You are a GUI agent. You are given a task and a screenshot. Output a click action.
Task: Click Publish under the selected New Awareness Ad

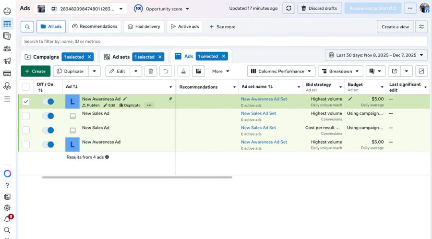tap(91, 105)
